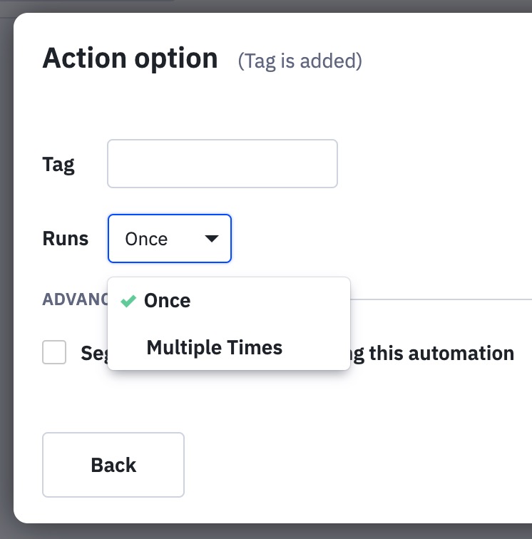The image size is (532, 539).
Task: Click the Runs dropdown arrow
Action: [212, 239]
